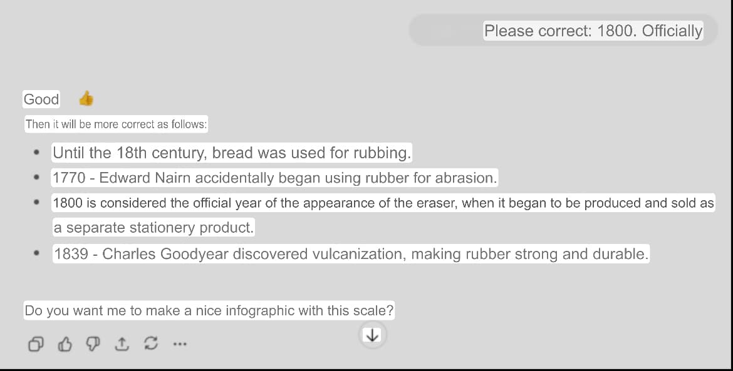This screenshot has height=371, width=733.
Task: Dislike the response with thumbs down button
Action: coord(93,344)
